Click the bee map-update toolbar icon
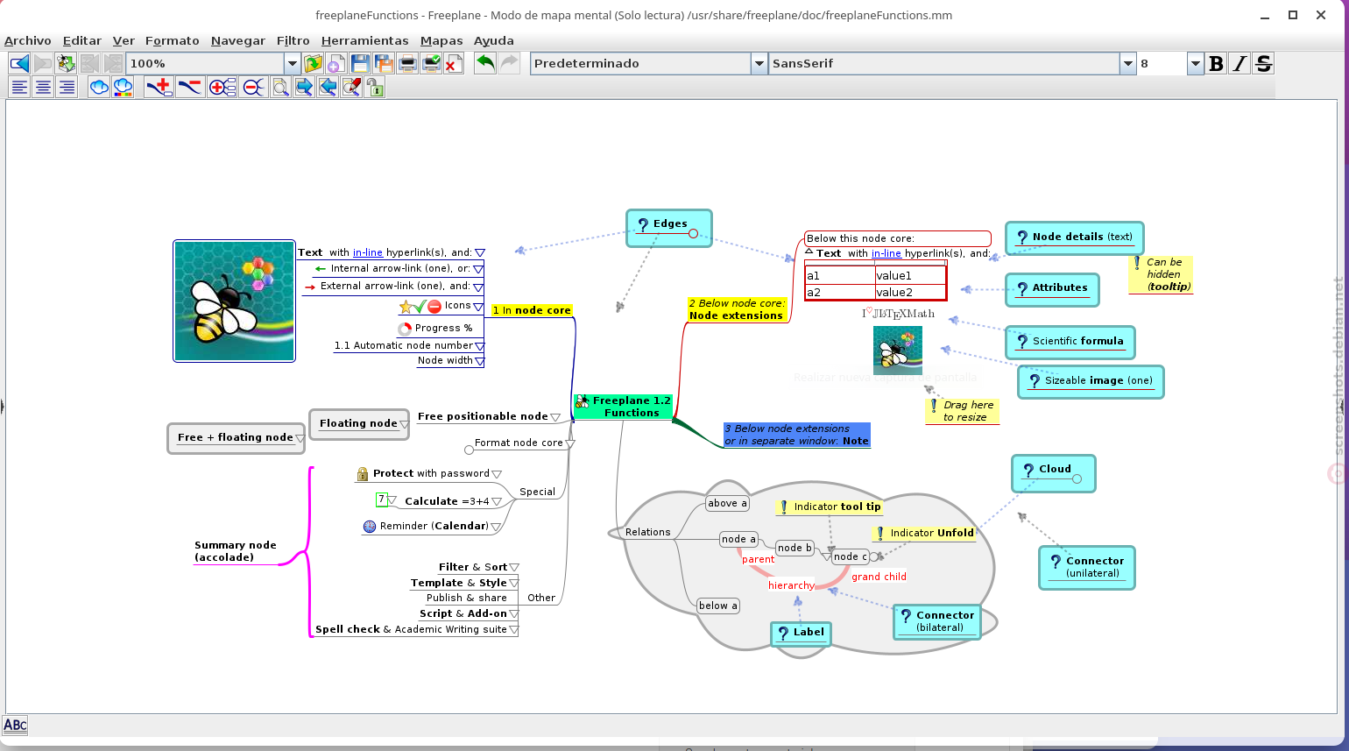1349x751 pixels. tap(66, 63)
